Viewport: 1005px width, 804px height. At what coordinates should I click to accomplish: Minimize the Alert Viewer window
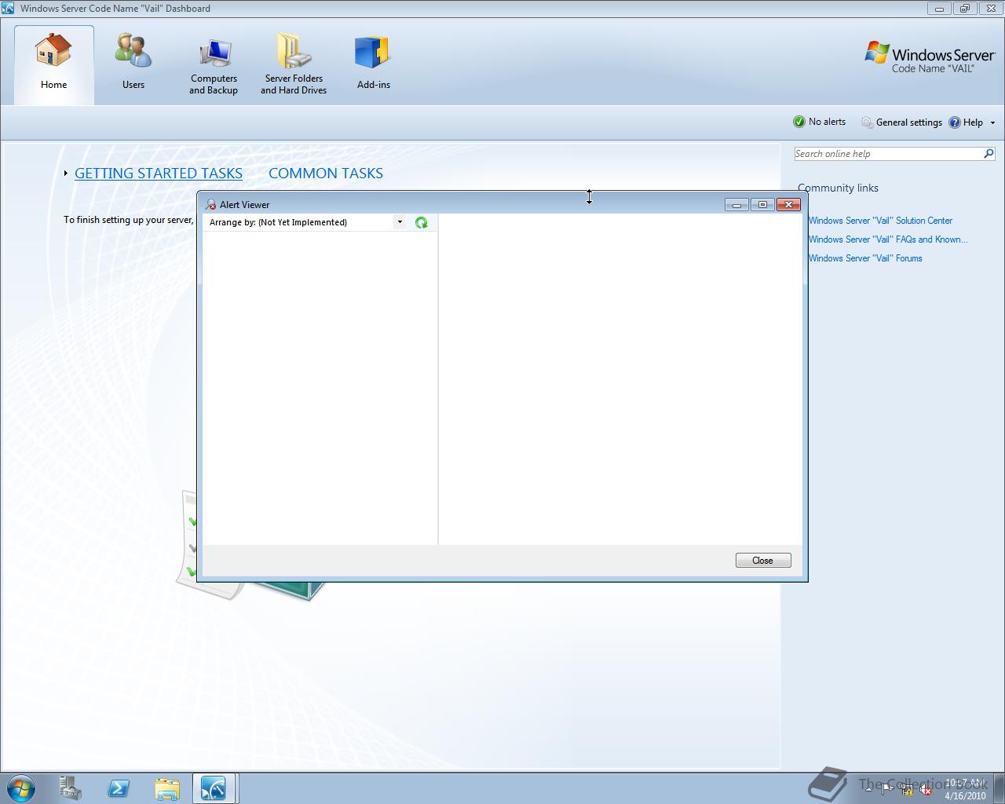pos(736,205)
